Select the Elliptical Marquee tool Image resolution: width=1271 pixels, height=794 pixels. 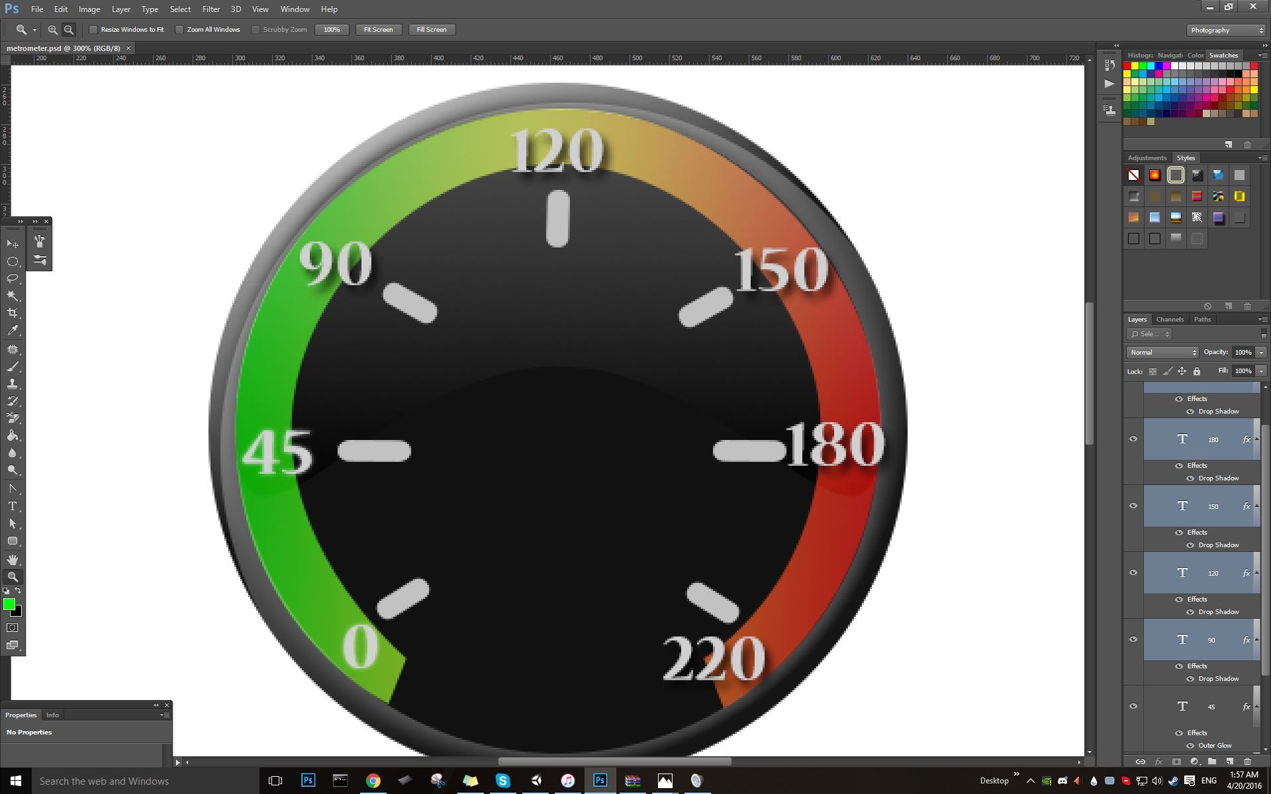[x=13, y=261]
